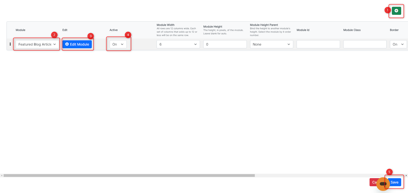Click the horizontal scrollbar thumb
This screenshot has height=193, width=408.
(x=129, y=175)
